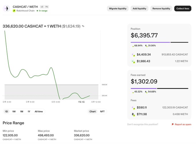This screenshot has height=144, width=196.
Task: Click the 1.22 WETH amount
Action: 181,61
